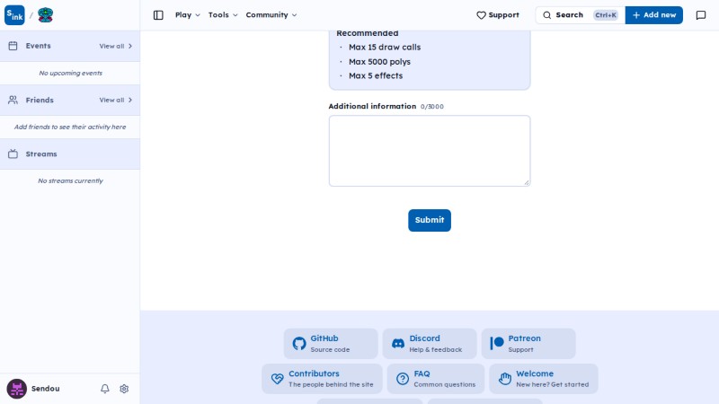Click the Ctrl+K shortcut badge
The height and width of the screenshot is (404, 719).
(x=605, y=15)
